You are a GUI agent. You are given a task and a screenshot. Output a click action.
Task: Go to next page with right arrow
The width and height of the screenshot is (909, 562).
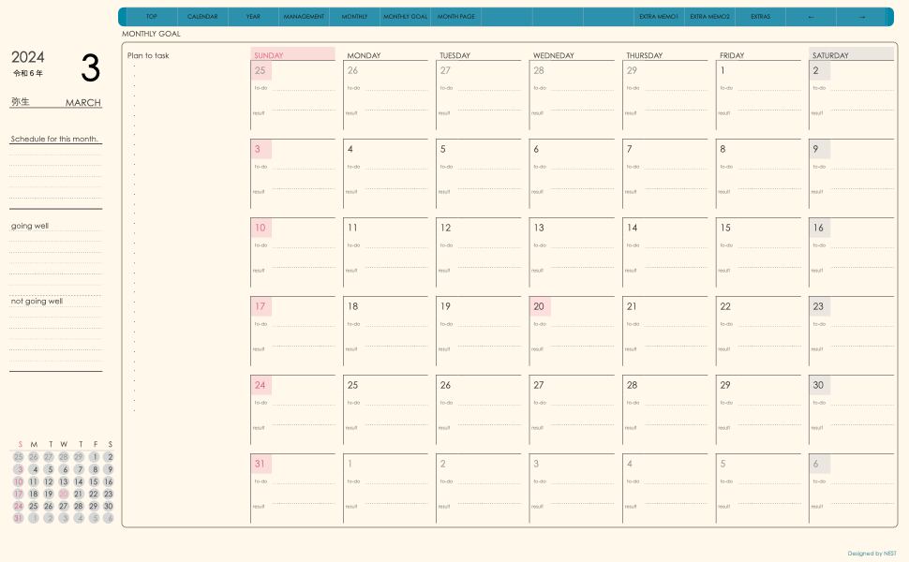[x=862, y=17]
